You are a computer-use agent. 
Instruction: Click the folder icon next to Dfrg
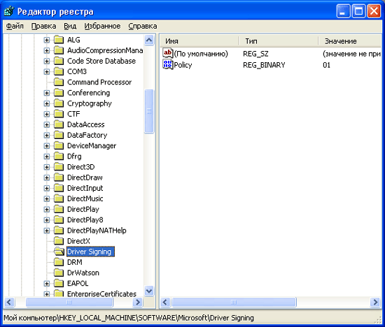[59, 156]
